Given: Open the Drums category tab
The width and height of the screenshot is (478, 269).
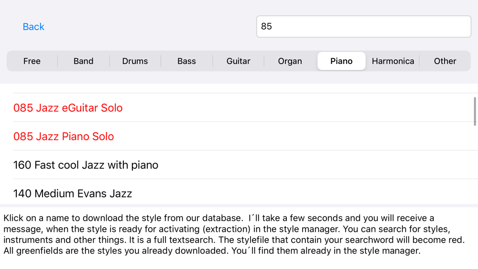Looking at the screenshot, I should pyautogui.click(x=135, y=61).
